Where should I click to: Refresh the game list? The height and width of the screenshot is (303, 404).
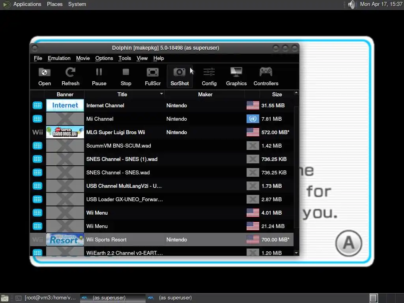[x=70, y=77]
